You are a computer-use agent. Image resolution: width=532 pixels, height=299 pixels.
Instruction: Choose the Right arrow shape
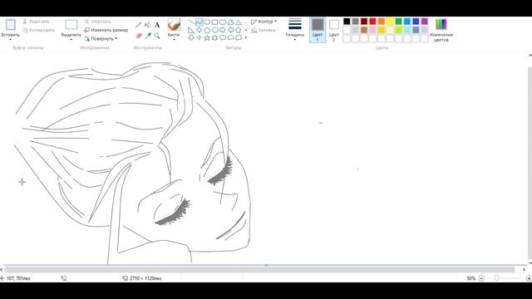(223, 30)
